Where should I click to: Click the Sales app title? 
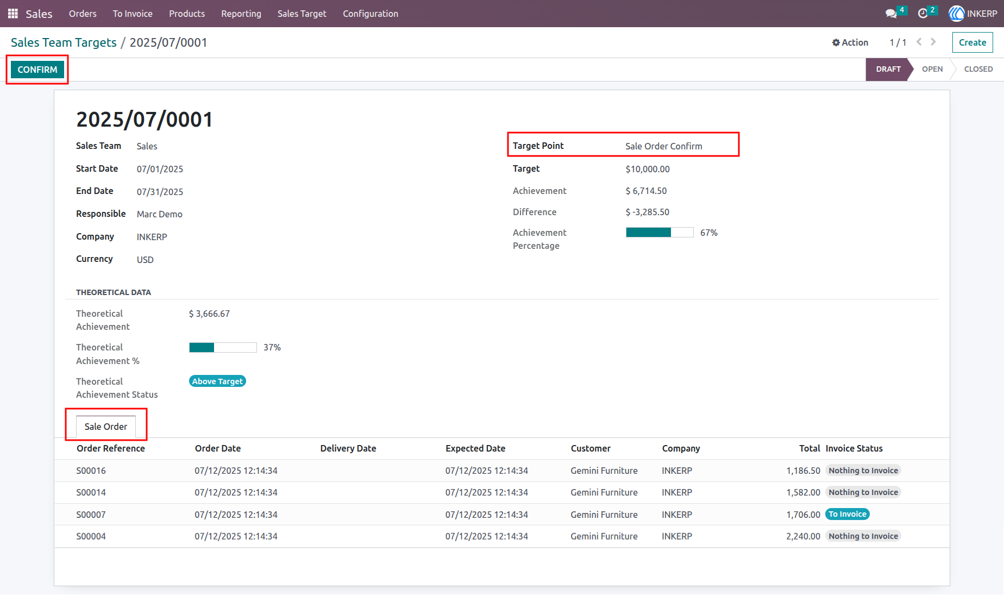point(39,14)
